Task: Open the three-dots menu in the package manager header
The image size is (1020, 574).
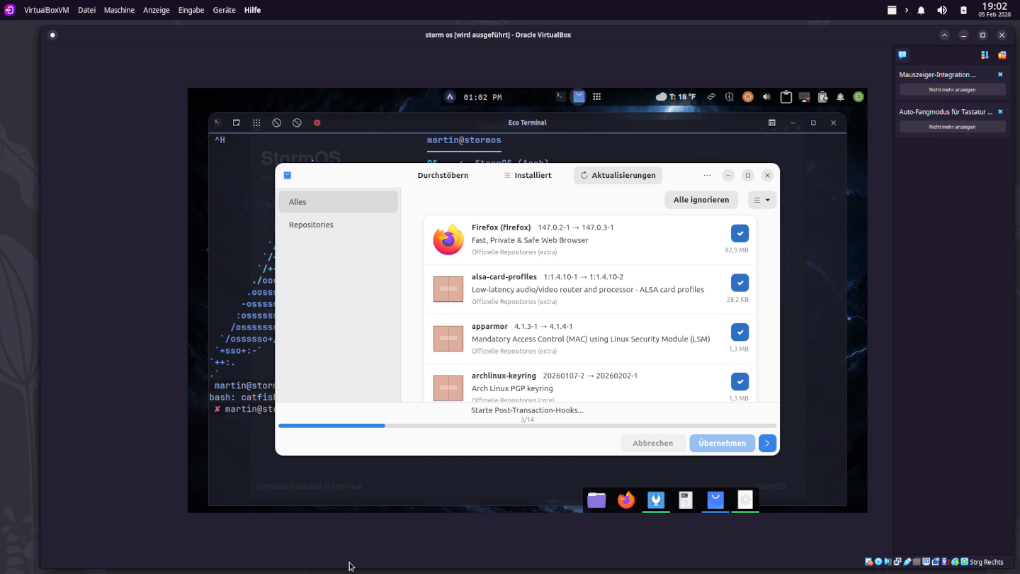Action: tap(707, 175)
